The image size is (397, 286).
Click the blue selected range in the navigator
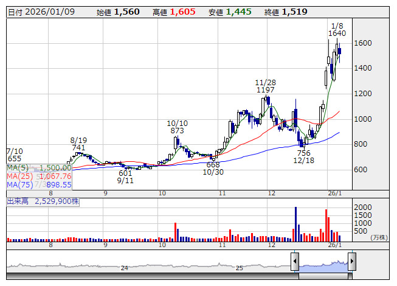pyautogui.click(x=323, y=265)
